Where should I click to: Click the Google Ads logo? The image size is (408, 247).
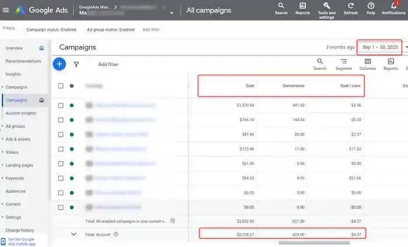click(x=20, y=10)
